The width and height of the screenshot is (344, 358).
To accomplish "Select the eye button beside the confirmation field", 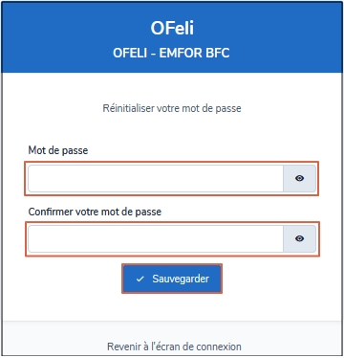I will tap(300, 238).
